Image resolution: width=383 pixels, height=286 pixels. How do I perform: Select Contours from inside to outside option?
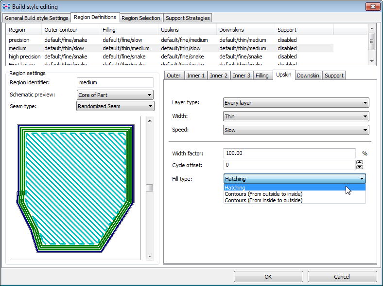tap(263, 200)
